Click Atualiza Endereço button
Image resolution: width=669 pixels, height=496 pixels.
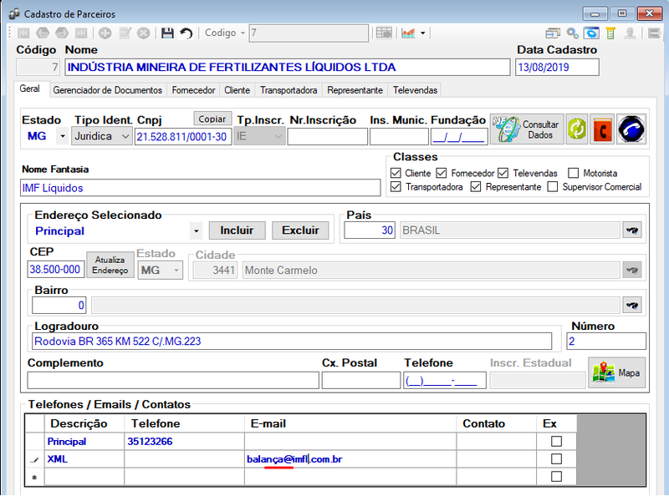pyautogui.click(x=110, y=265)
